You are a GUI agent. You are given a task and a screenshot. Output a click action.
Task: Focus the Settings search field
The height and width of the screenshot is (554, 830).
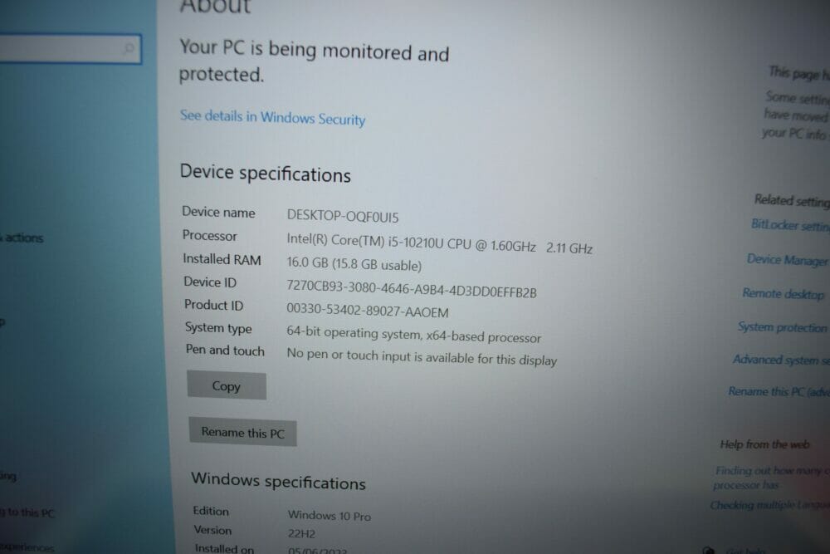70,49
